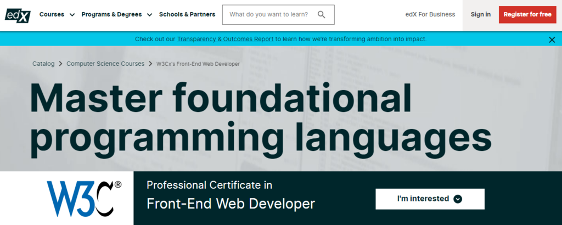Open Transparency & Outcomes Report link
This screenshot has height=225, width=562.
click(226, 39)
